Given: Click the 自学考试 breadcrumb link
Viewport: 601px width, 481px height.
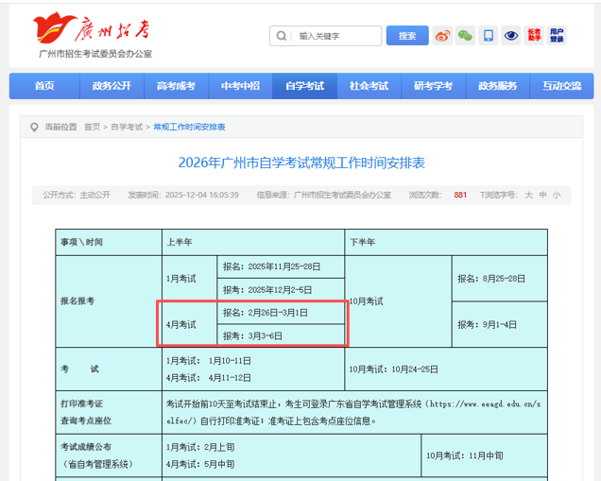Looking at the screenshot, I should click(127, 127).
